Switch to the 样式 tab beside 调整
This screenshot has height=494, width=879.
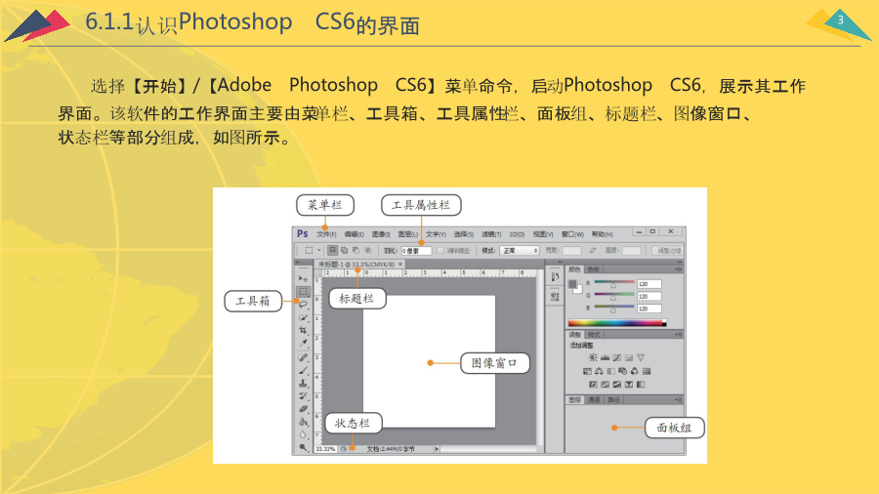point(594,334)
